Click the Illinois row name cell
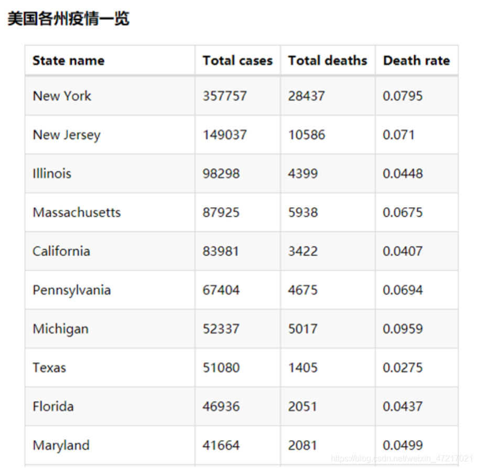This screenshot has height=468, width=477. (x=110, y=173)
